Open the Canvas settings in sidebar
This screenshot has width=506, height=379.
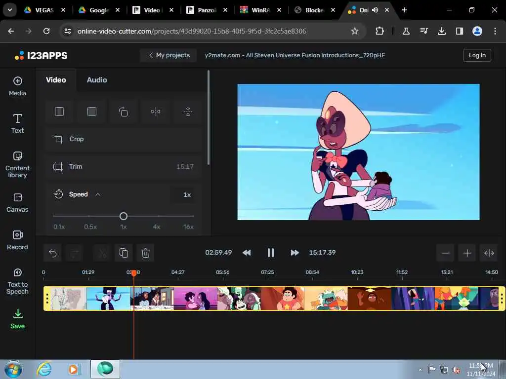coord(17,203)
